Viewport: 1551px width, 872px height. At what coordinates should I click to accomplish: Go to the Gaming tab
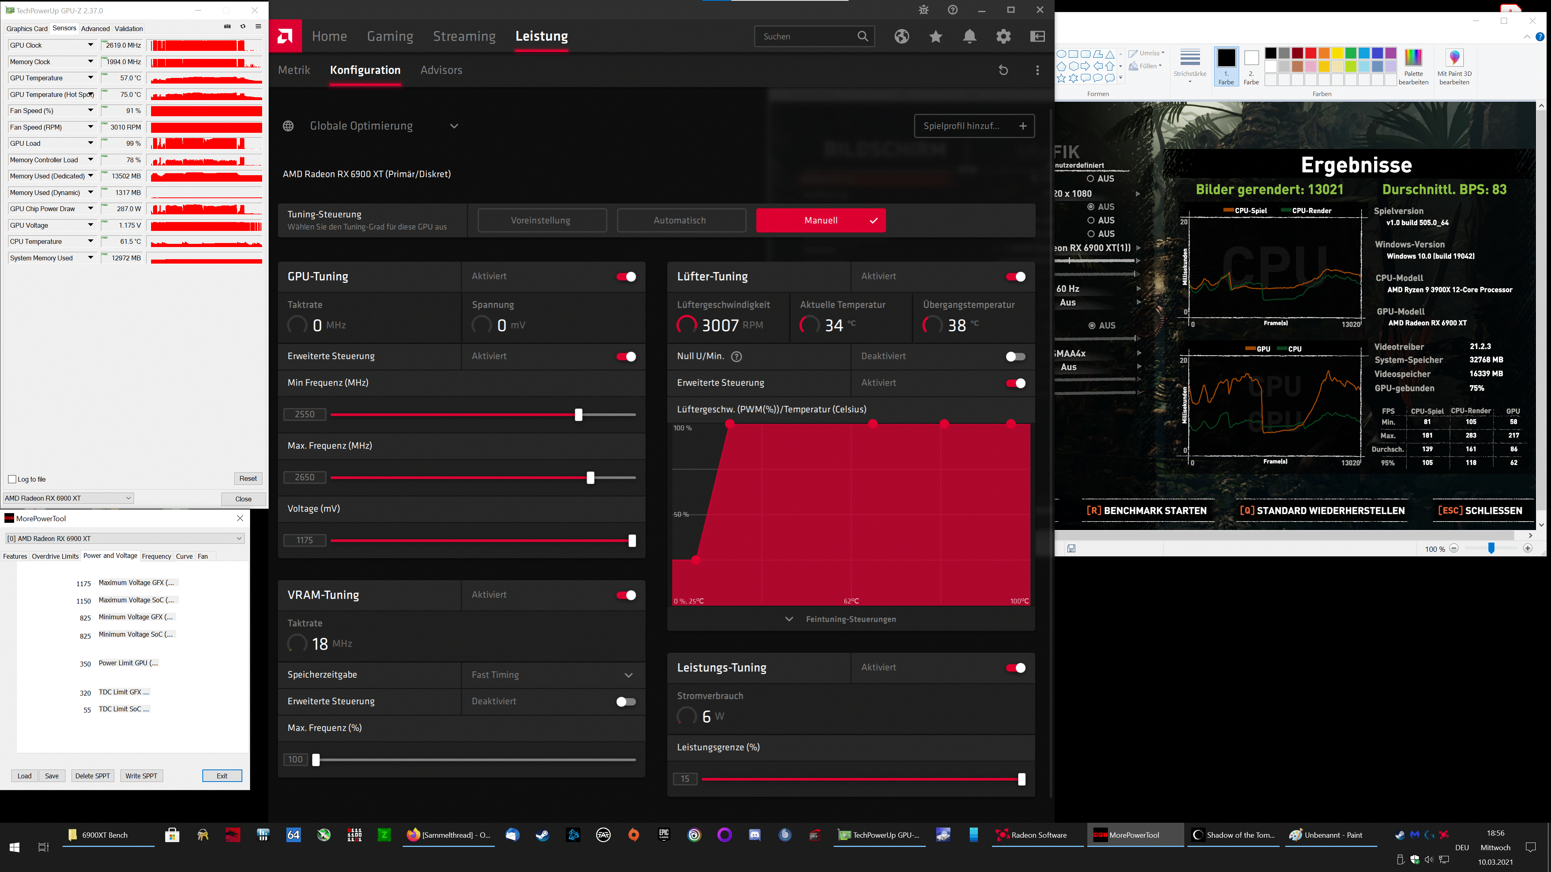[390, 36]
